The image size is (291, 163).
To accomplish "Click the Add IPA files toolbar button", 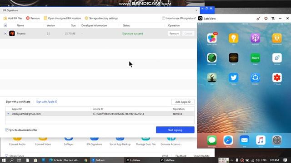I will point(13,18).
